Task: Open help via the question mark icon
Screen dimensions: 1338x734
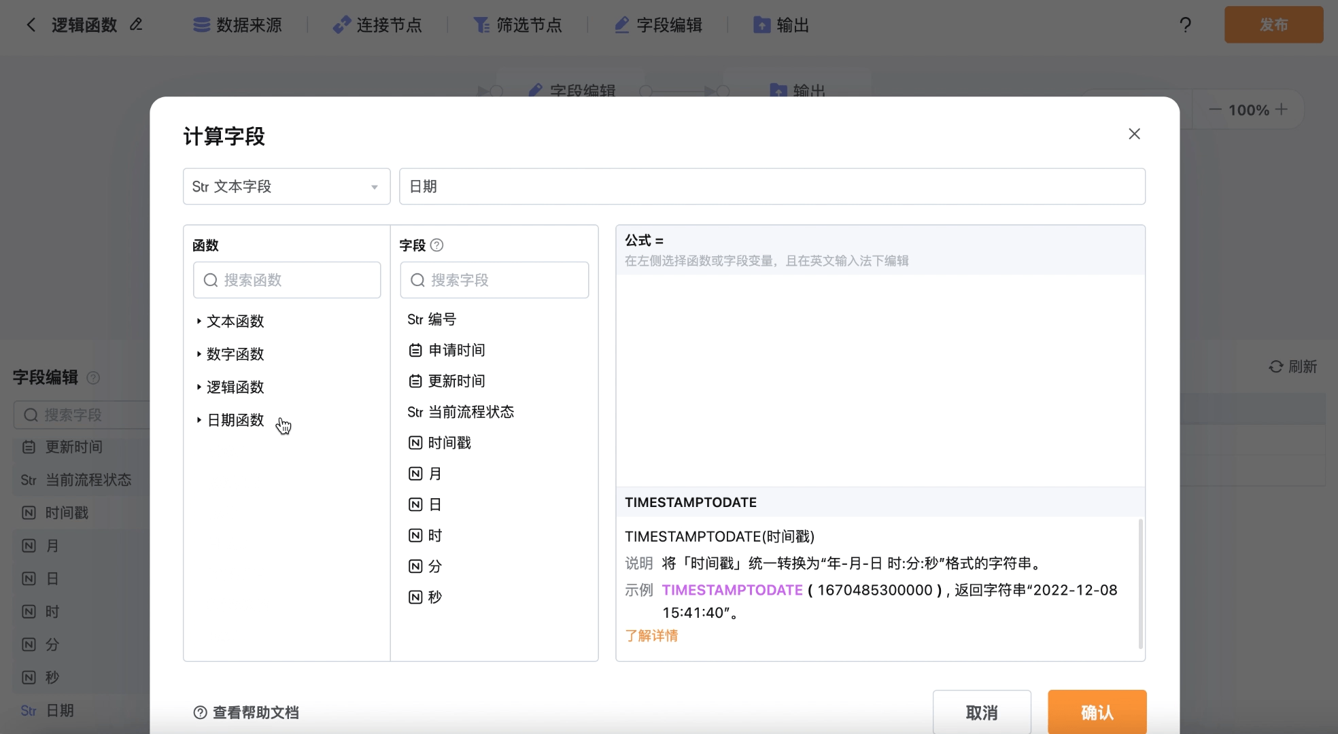Action: click(1185, 25)
